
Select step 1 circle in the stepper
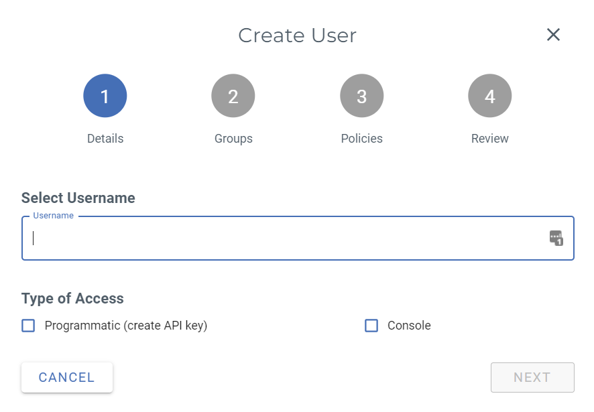pyautogui.click(x=105, y=96)
